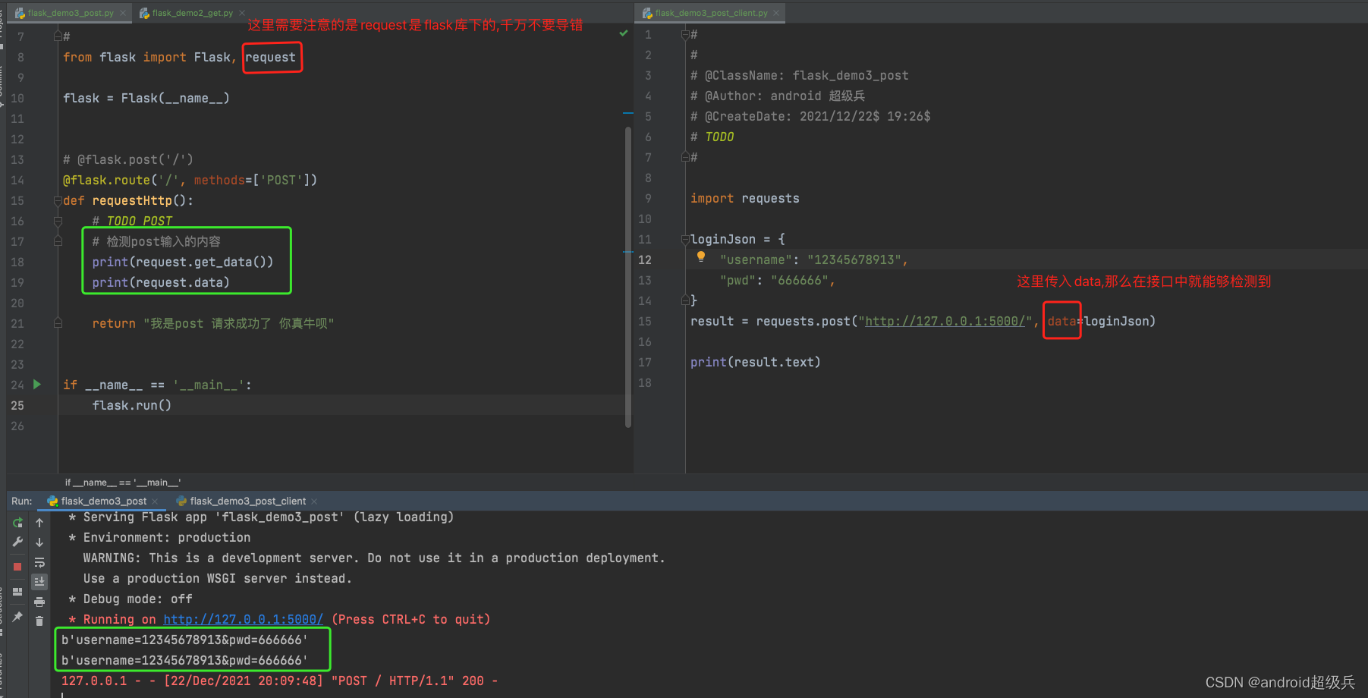Click the left editor vertical scrollbar

(628, 277)
